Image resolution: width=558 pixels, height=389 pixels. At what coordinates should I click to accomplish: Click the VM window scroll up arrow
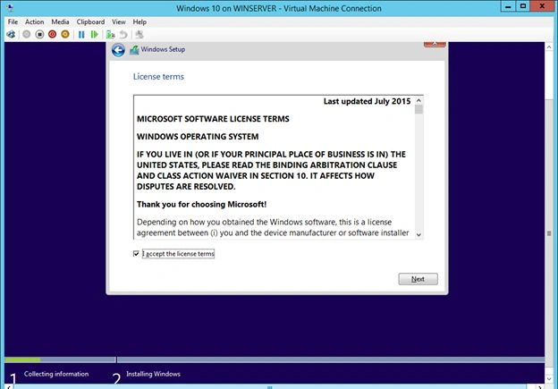[x=549, y=47]
